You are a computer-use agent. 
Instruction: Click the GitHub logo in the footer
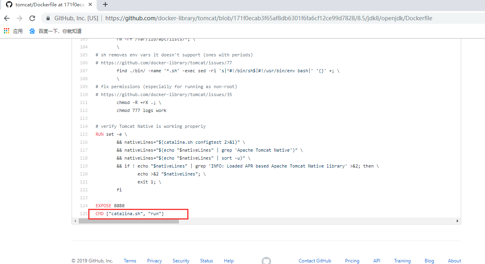(266, 261)
